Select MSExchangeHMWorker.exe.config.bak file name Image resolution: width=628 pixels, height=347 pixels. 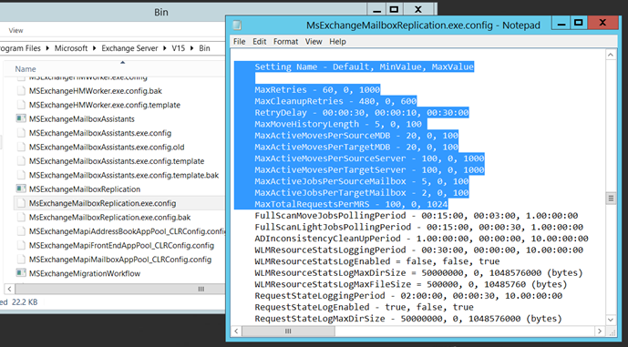(x=96, y=91)
